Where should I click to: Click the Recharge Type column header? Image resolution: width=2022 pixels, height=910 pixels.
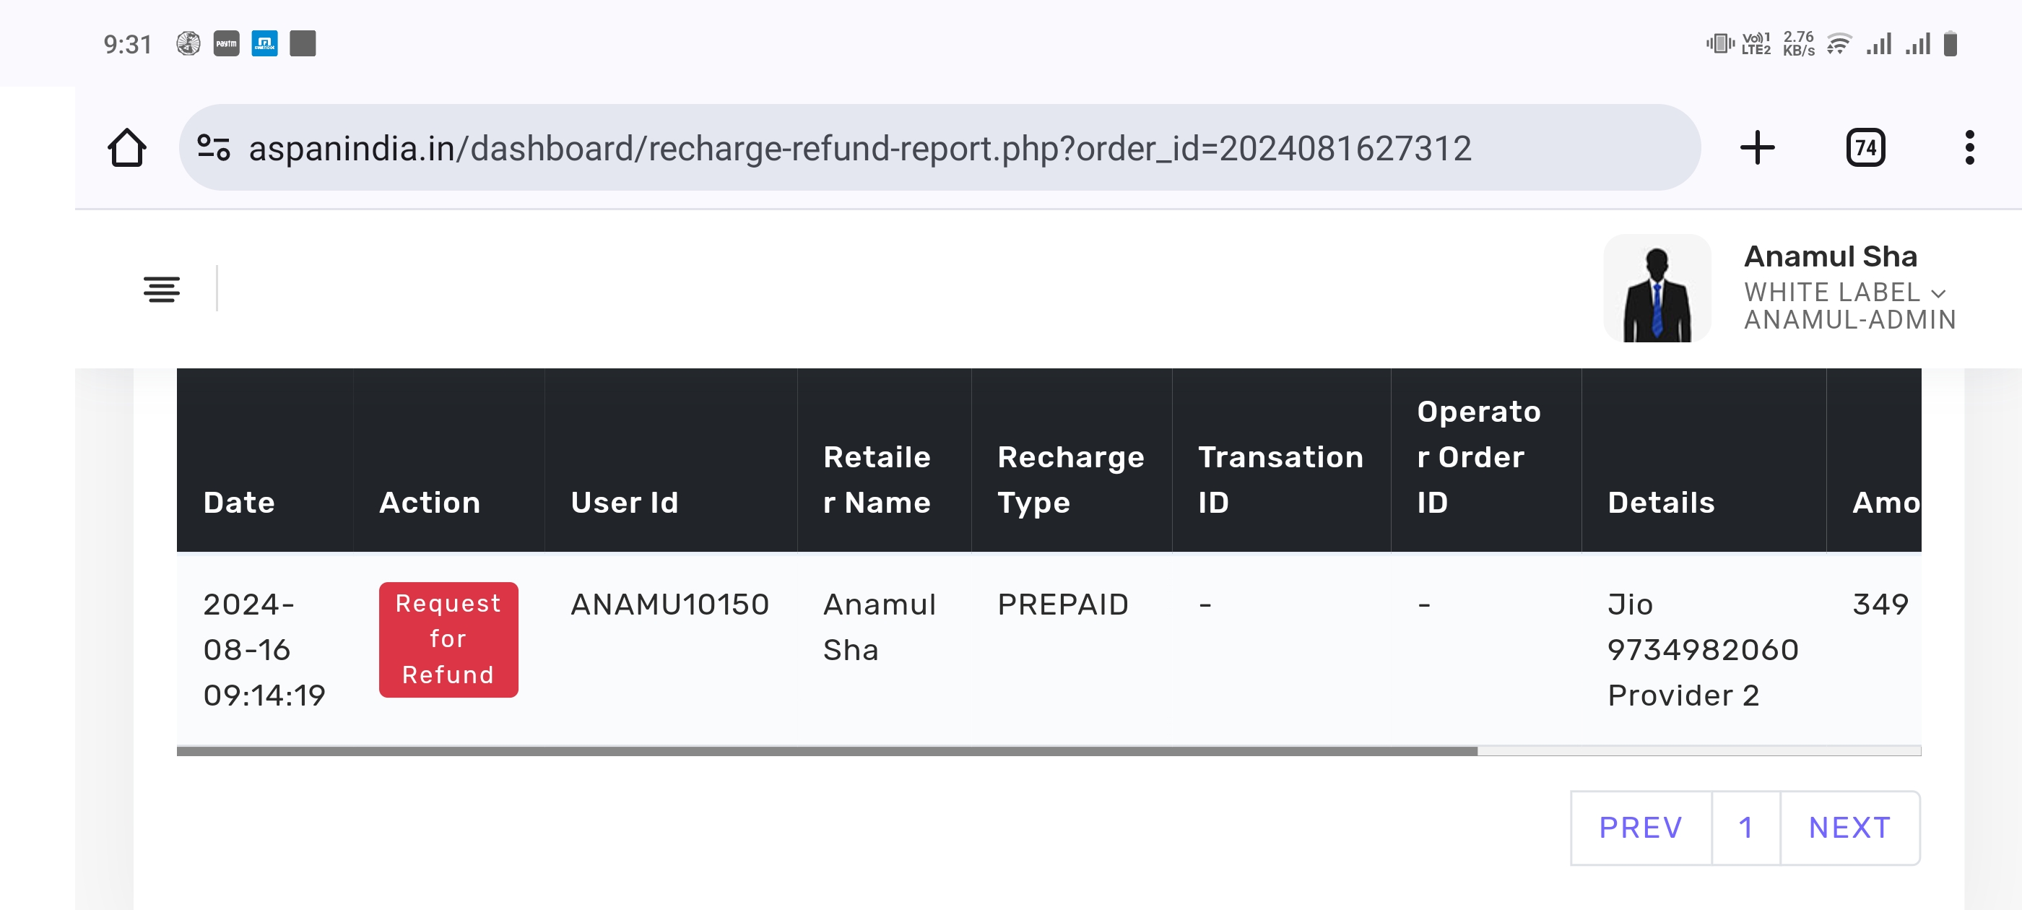pos(1071,479)
